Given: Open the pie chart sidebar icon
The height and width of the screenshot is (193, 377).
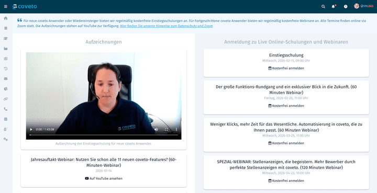Looking at the screenshot, I should pyautogui.click(x=6, y=89).
